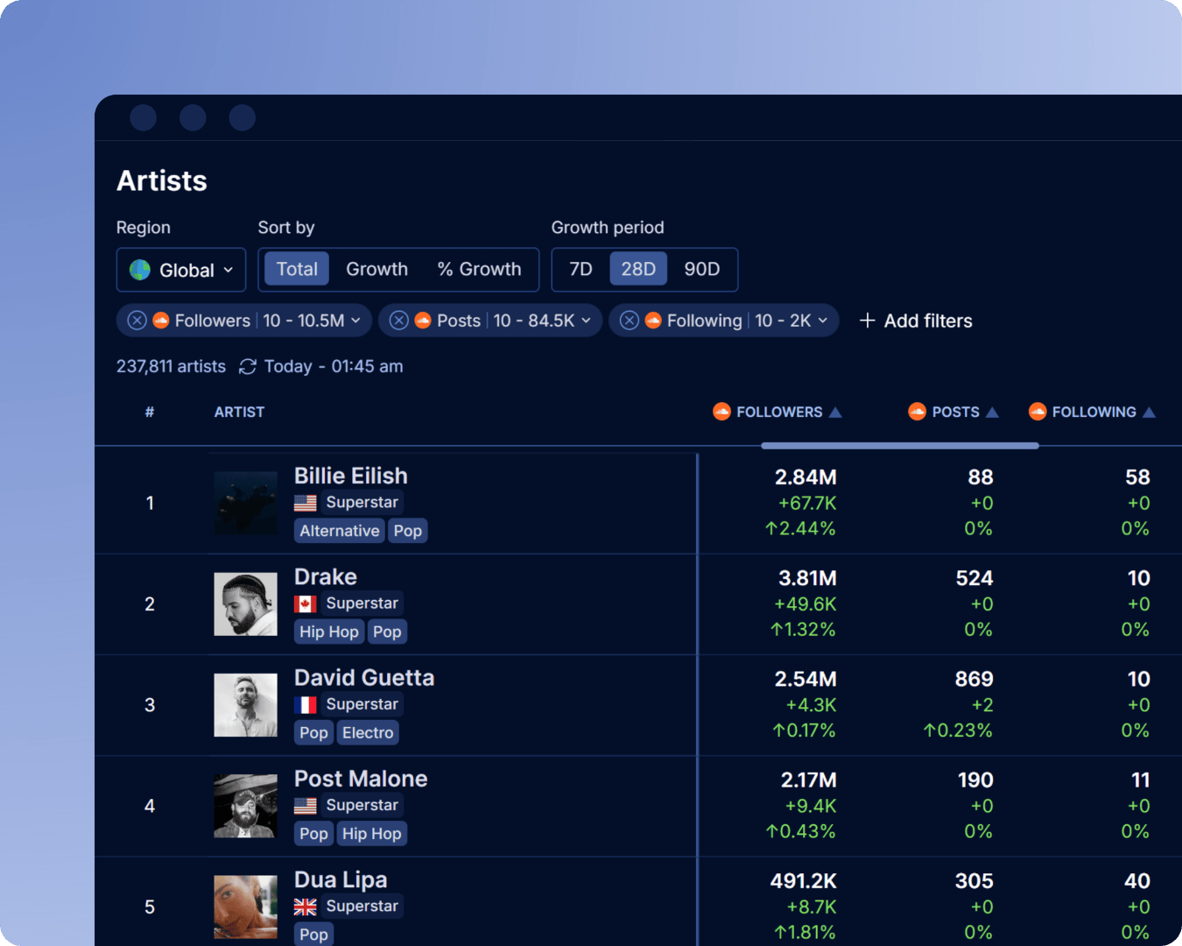Click the SoundCloud icon on the Posts filter chip

click(x=423, y=321)
